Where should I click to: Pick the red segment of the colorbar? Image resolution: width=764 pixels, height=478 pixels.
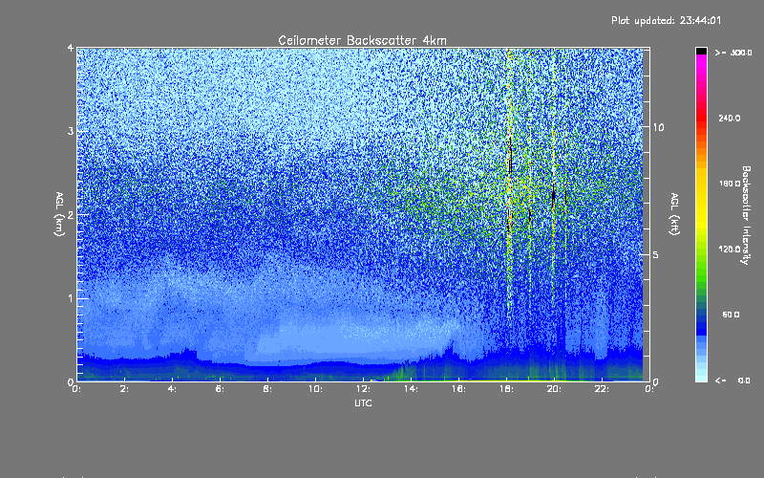[x=701, y=117]
